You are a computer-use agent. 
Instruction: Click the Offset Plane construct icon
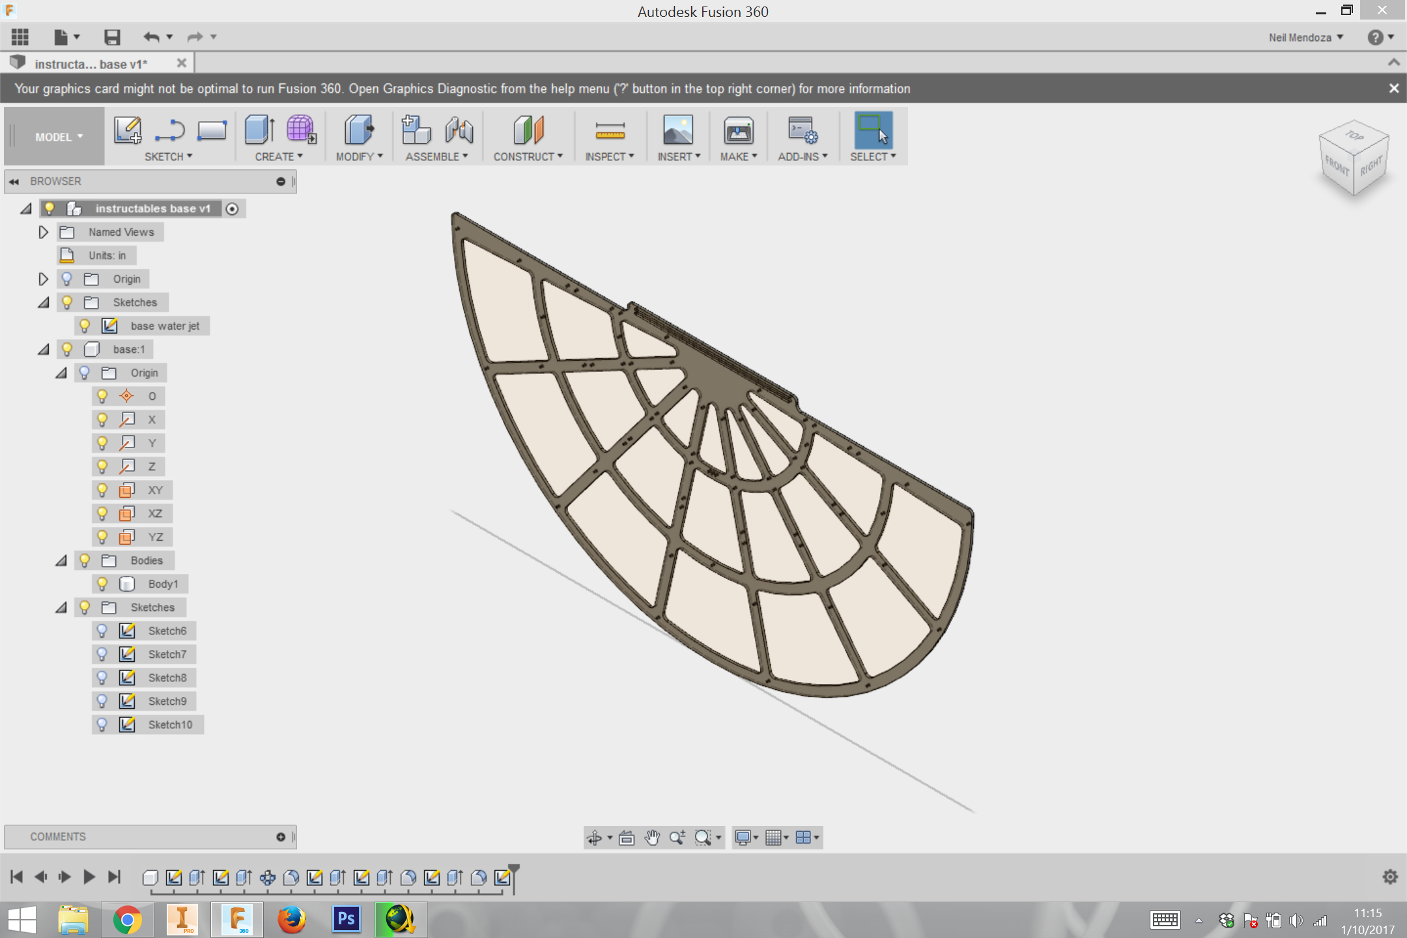pyautogui.click(x=528, y=130)
